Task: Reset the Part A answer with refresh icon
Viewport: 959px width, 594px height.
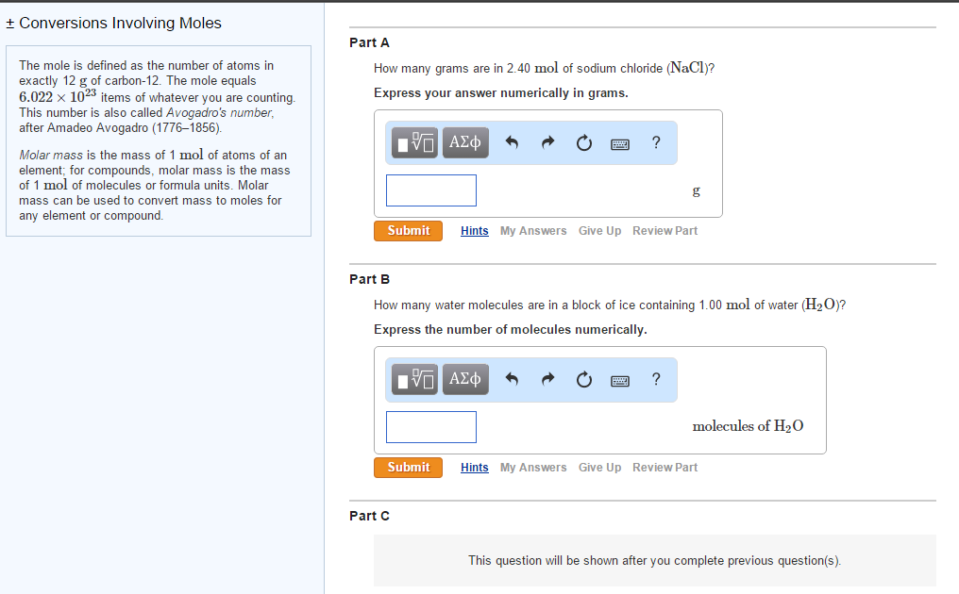Action: (x=583, y=142)
